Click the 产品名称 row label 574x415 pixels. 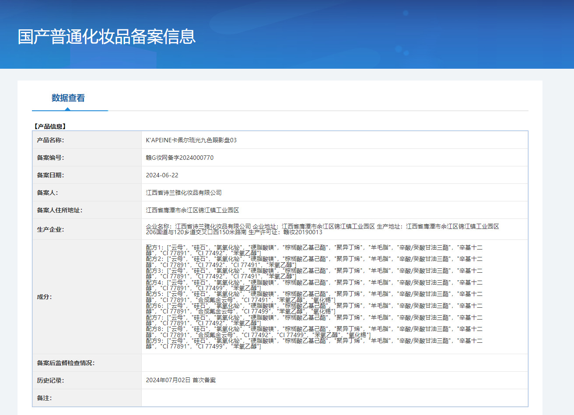tap(50, 140)
